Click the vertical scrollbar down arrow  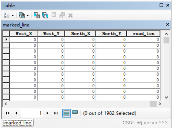click(x=166, y=97)
